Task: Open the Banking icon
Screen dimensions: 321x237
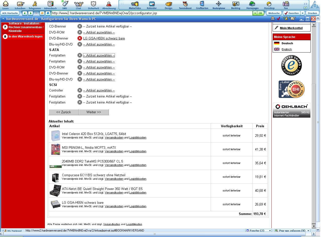Action: coord(235,5)
